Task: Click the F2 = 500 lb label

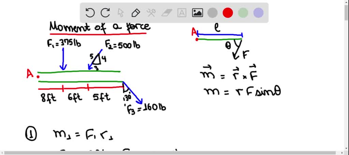Action: tap(123, 45)
